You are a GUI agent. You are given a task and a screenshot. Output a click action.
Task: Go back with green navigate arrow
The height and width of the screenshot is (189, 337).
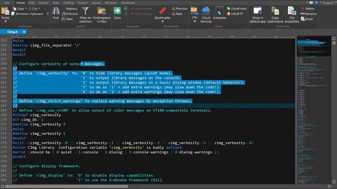(126, 8)
